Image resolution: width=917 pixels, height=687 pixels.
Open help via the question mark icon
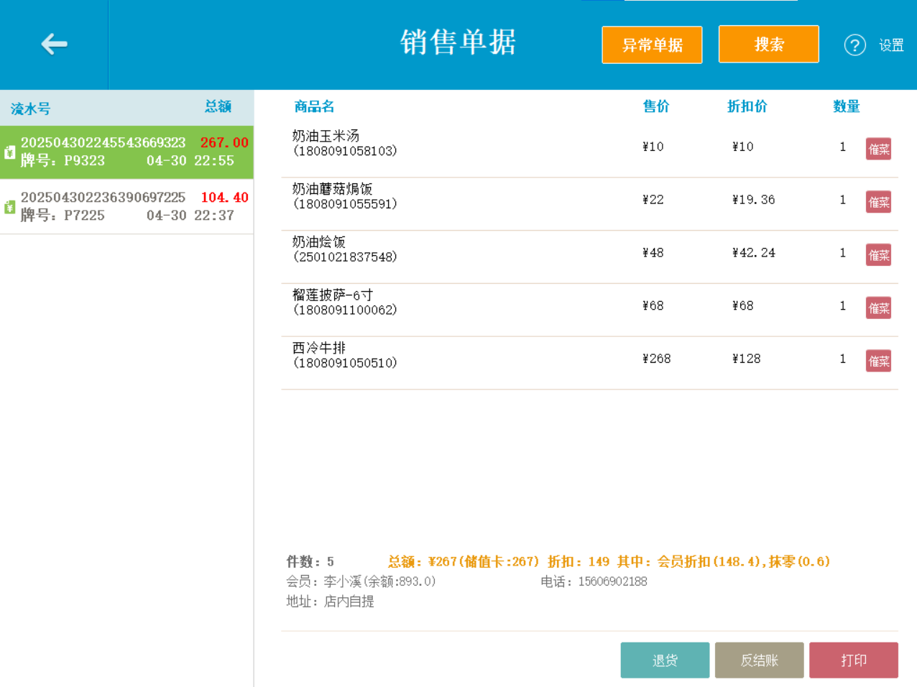click(854, 45)
